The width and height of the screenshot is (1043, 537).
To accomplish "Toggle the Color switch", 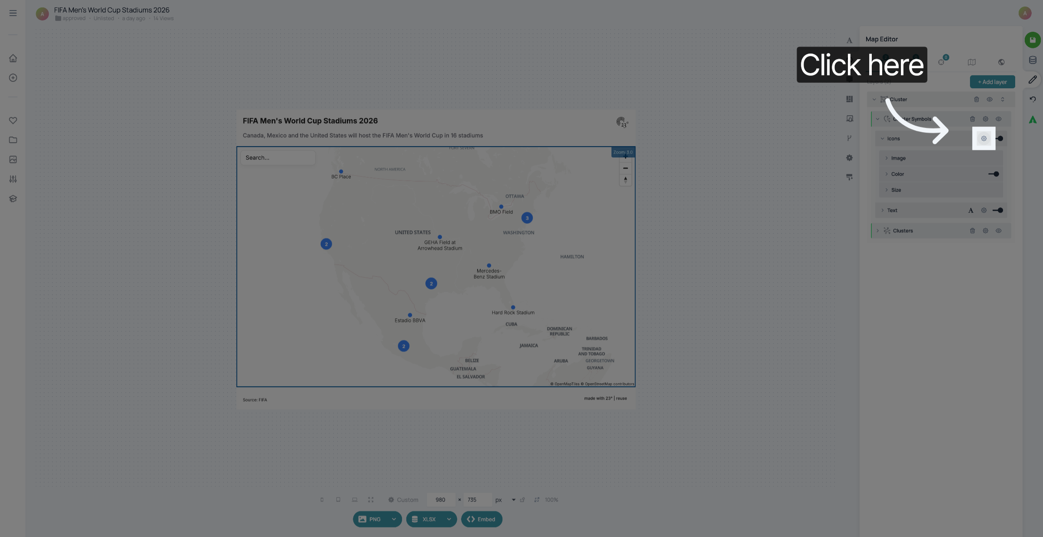I will [x=993, y=174].
